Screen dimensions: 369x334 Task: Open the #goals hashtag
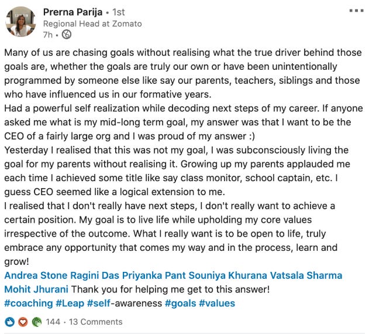pos(181,303)
